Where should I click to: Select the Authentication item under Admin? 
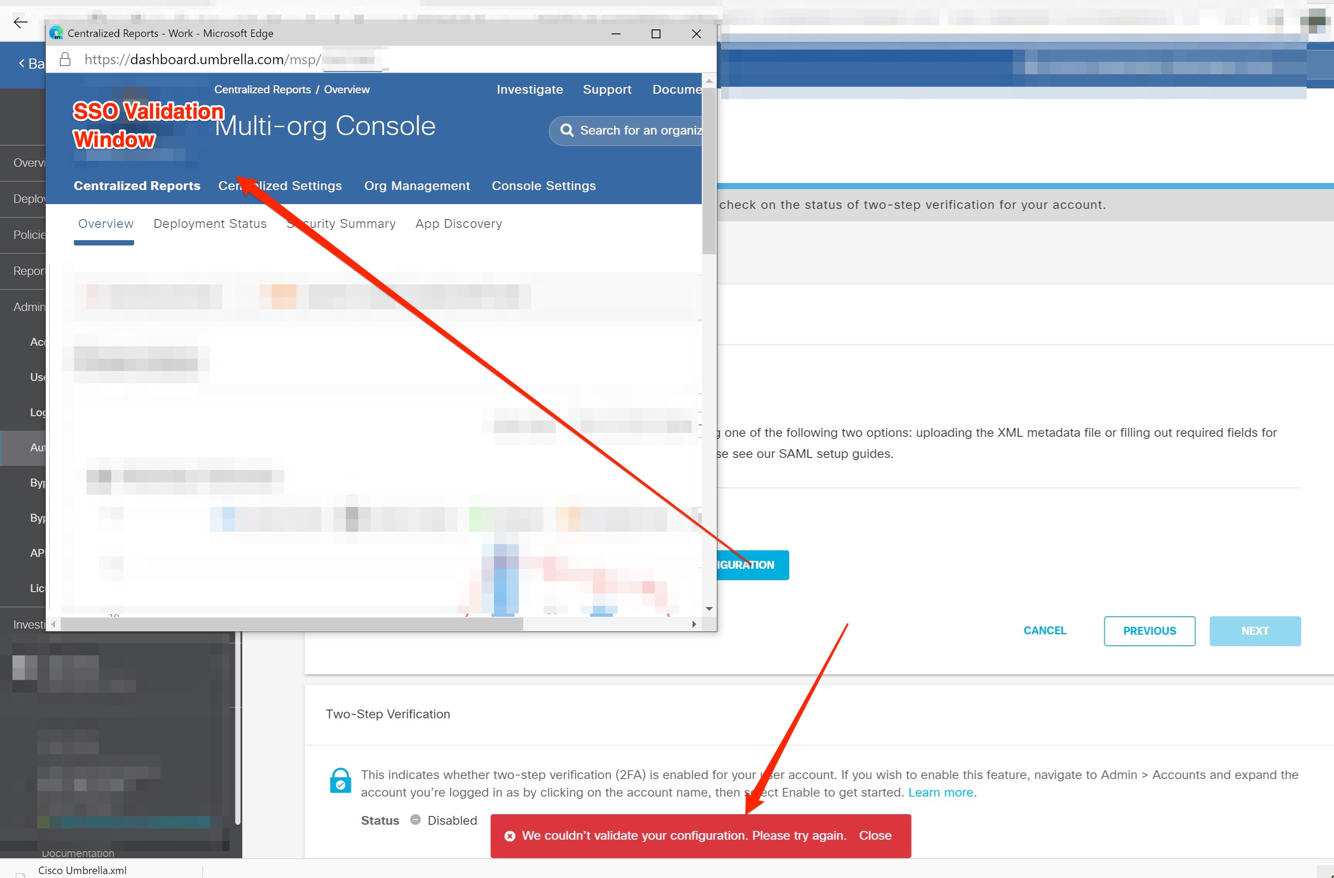click(23, 447)
